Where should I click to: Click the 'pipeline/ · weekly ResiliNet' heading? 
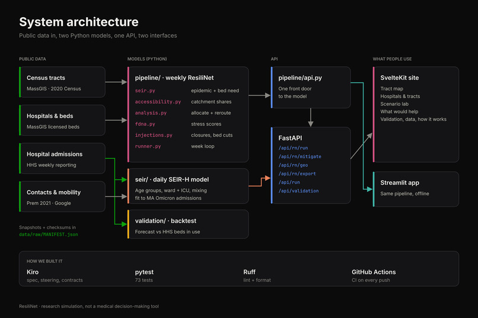click(x=174, y=78)
